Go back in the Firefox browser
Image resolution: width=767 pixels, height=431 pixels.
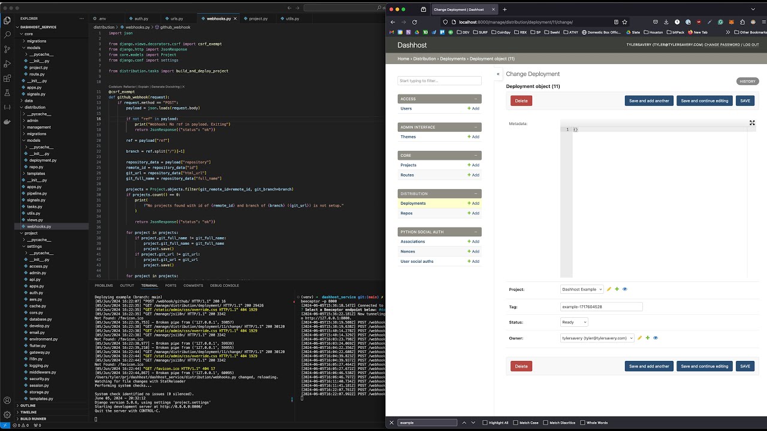pos(391,22)
